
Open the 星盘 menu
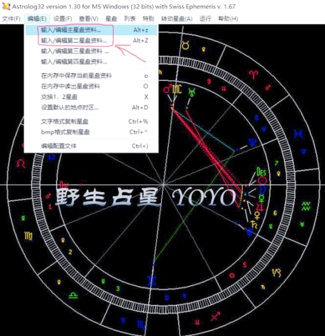[x=111, y=19]
